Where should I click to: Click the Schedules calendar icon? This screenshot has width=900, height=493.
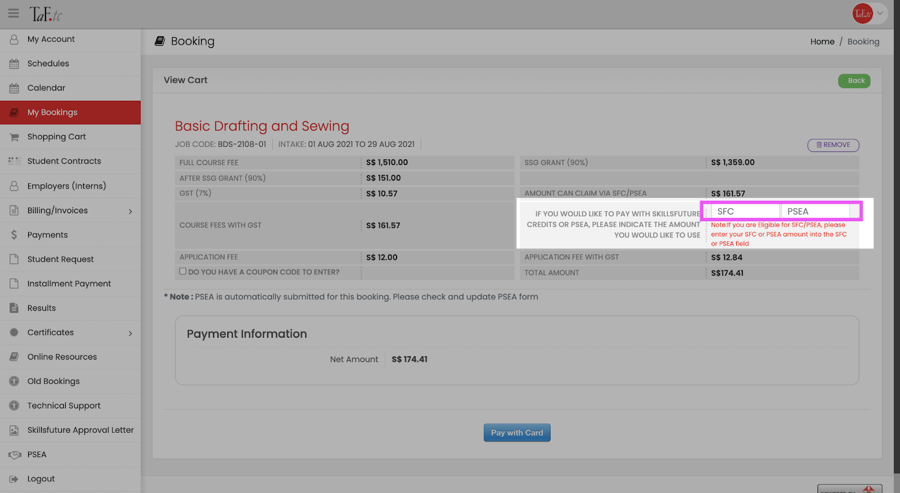coord(14,64)
